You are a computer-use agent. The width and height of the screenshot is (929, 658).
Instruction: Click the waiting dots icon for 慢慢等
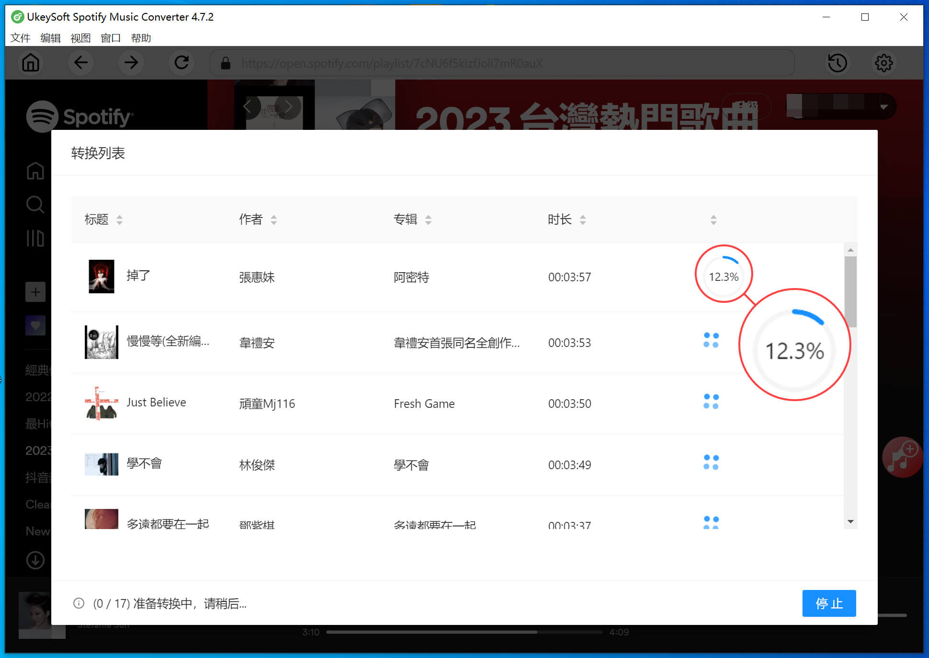(711, 340)
